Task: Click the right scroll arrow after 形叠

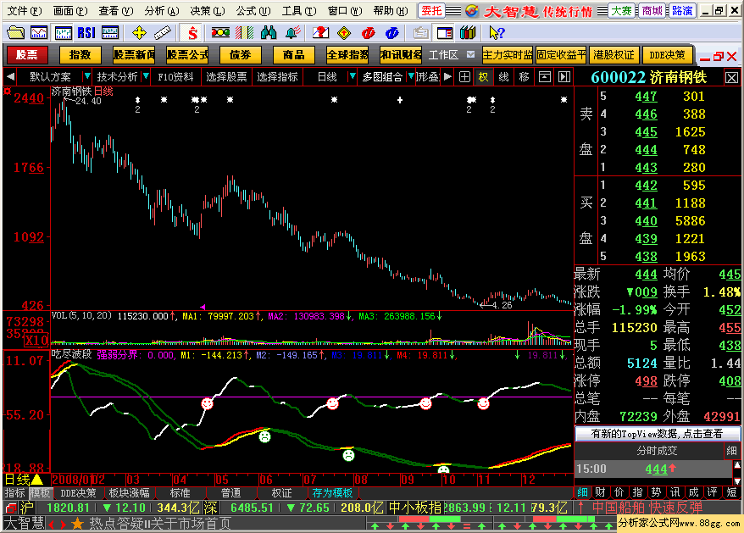Action: point(447,76)
